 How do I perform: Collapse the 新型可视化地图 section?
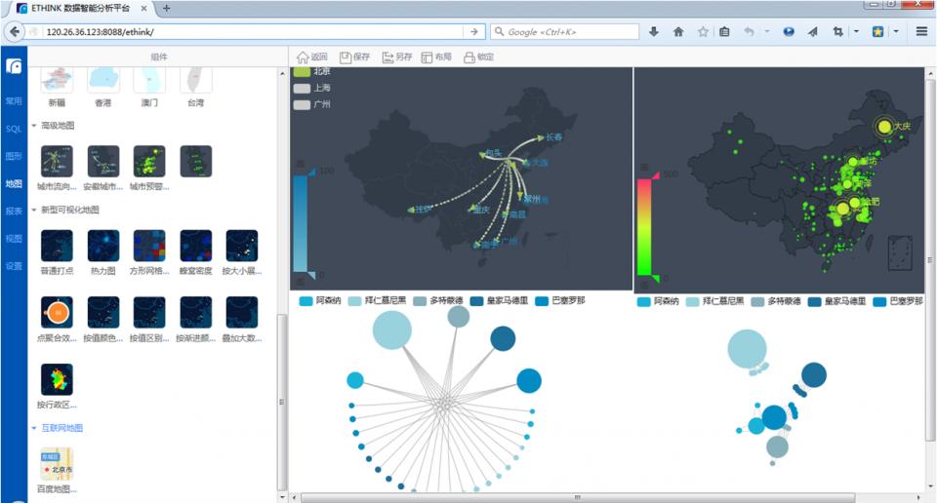[x=34, y=210]
